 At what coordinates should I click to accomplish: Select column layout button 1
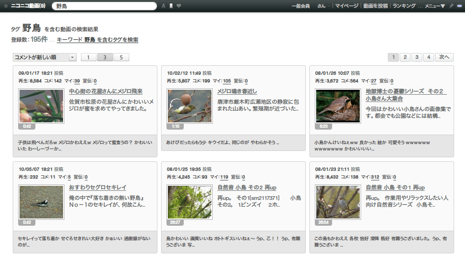tap(88, 57)
